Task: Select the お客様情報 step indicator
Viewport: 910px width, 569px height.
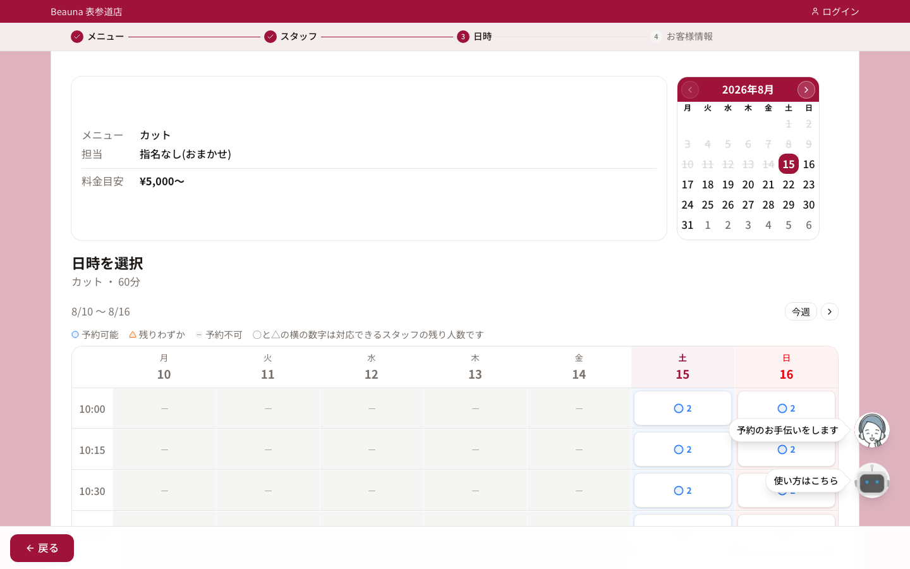Action: click(x=682, y=37)
